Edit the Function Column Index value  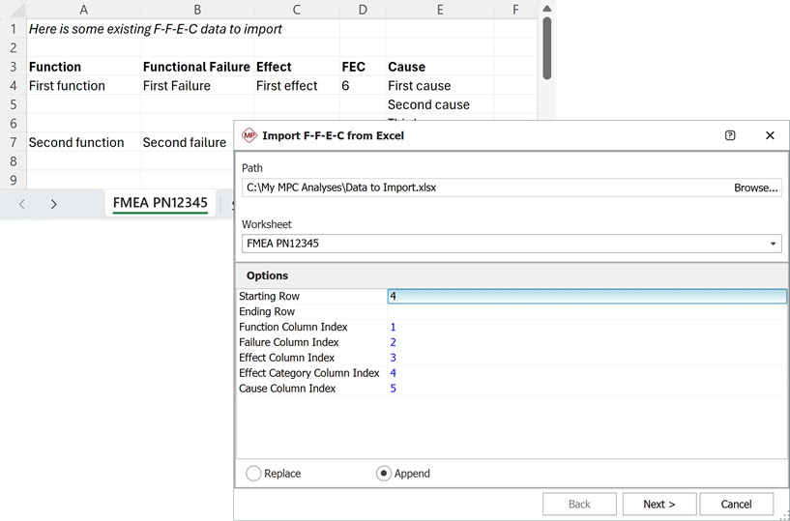[586, 328]
